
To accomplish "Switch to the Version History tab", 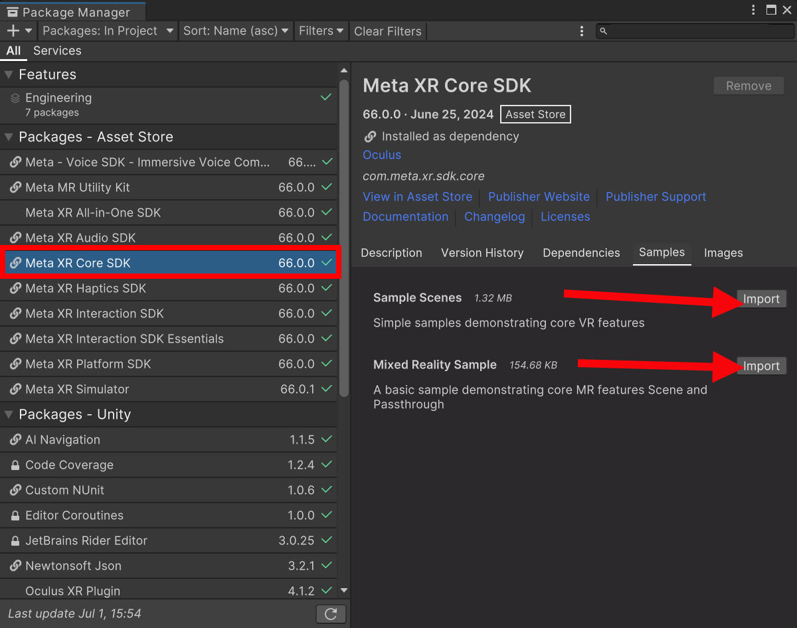I will (482, 253).
